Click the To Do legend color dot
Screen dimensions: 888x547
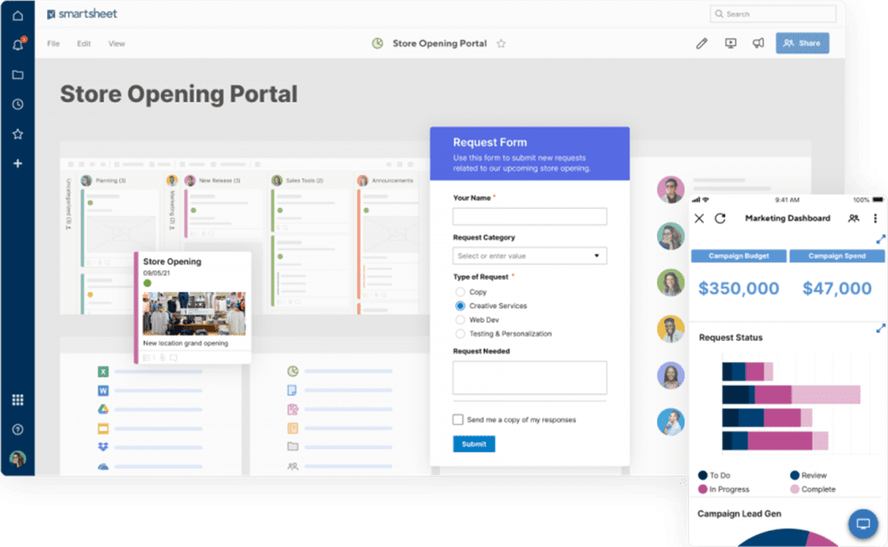tap(703, 475)
